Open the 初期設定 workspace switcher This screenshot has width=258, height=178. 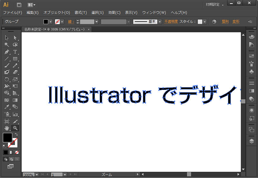pyautogui.click(x=214, y=5)
